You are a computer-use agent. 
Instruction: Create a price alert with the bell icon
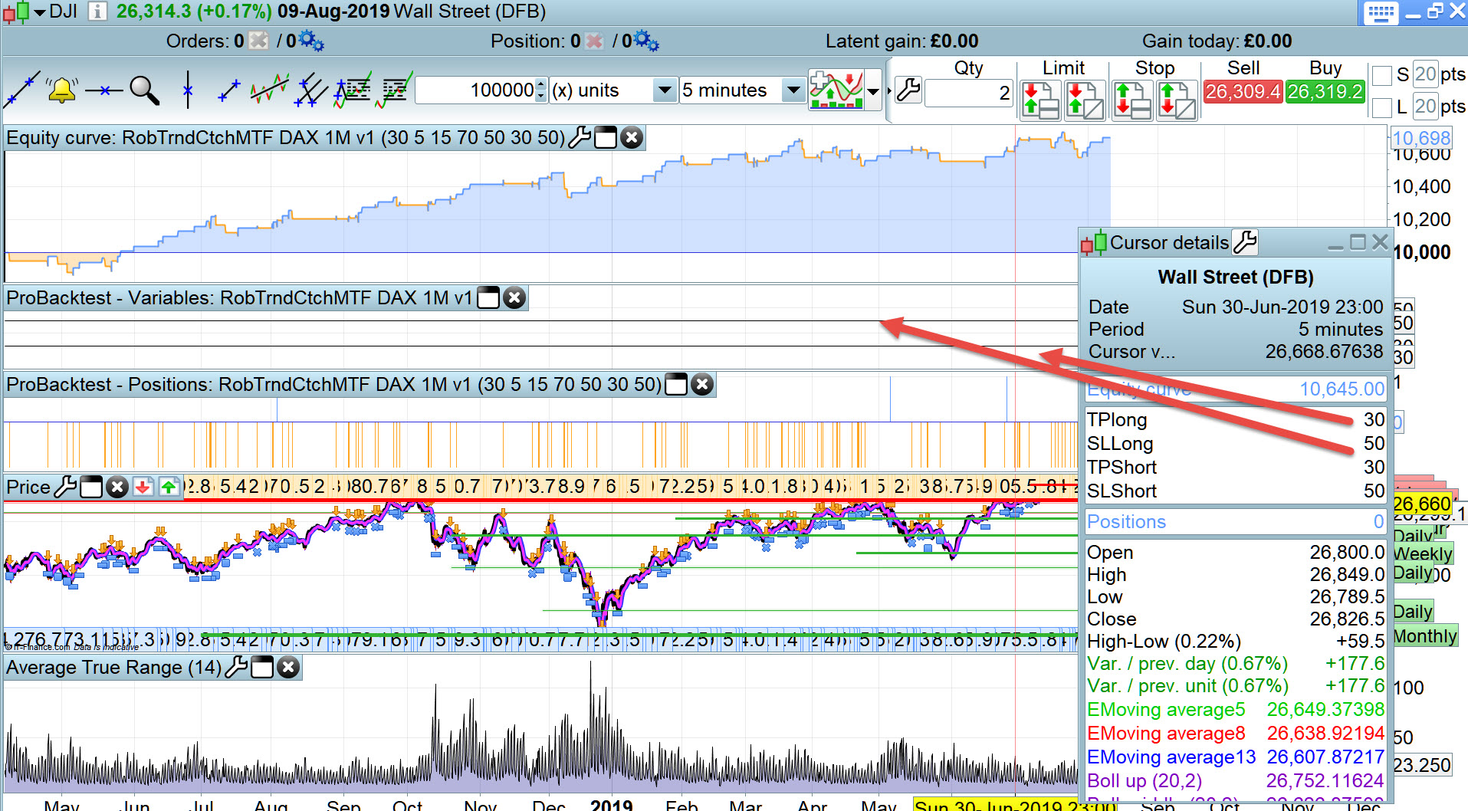point(62,90)
